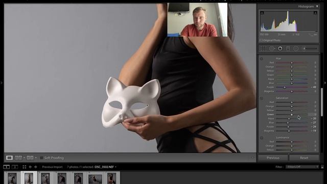Adjust the Hue Purple slider handle
The image size is (327, 184).
[285, 87]
